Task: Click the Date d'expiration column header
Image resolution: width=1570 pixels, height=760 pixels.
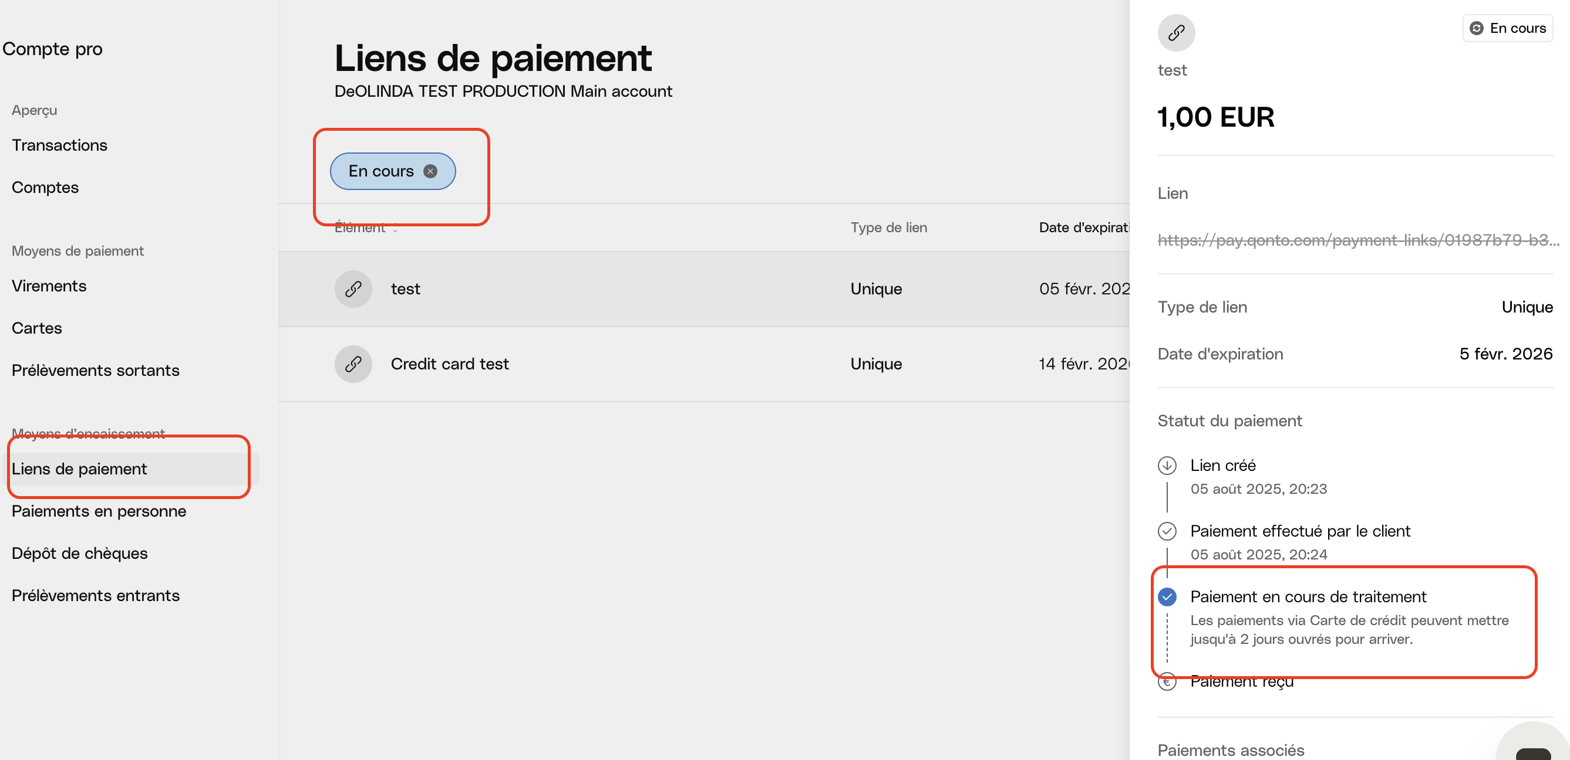Action: pyautogui.click(x=1084, y=228)
